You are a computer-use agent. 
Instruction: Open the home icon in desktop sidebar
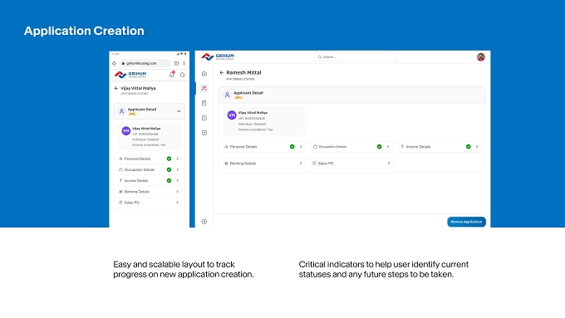pyautogui.click(x=204, y=74)
